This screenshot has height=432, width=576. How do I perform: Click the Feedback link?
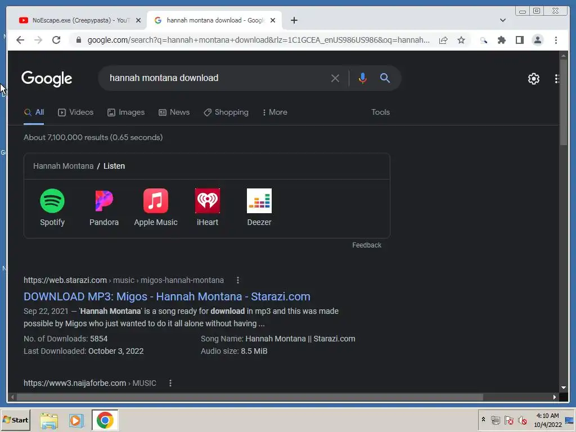367,245
